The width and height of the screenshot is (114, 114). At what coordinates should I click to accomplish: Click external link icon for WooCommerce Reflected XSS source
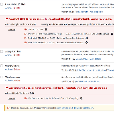tap(25, 98)
